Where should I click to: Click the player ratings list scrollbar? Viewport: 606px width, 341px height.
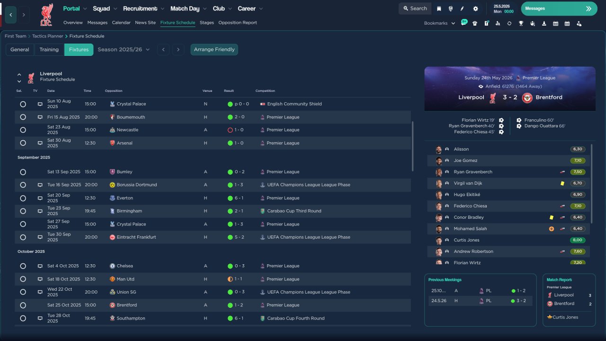pos(591,184)
